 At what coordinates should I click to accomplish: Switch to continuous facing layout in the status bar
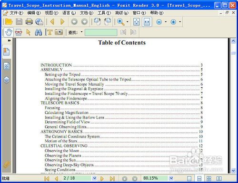pos(209,179)
